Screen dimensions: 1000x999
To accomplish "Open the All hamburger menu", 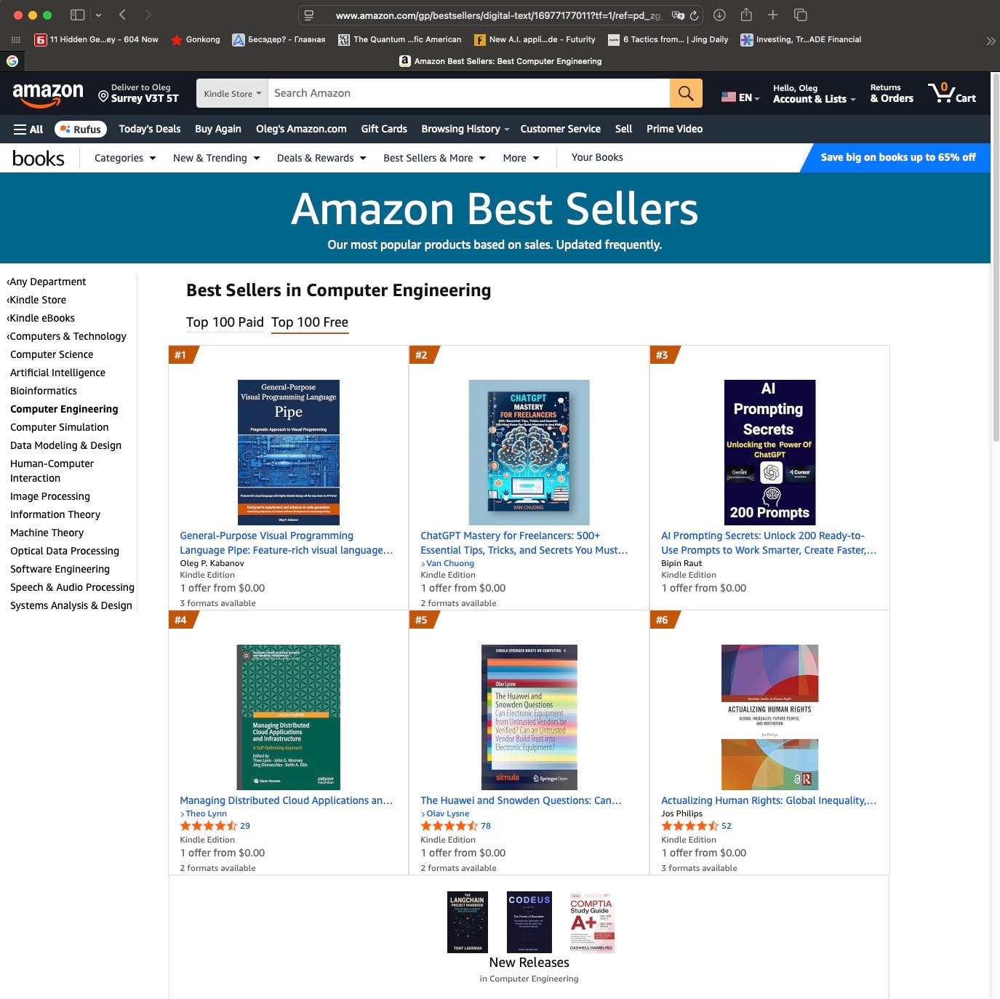I will tap(28, 129).
